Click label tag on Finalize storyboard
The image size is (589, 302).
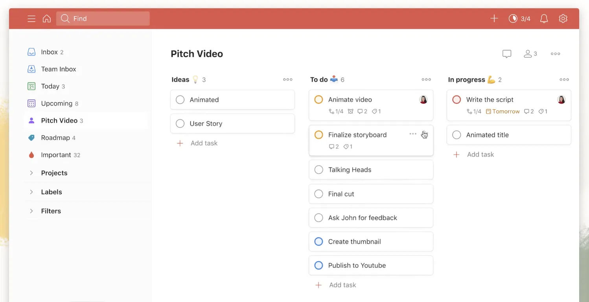pyautogui.click(x=348, y=147)
